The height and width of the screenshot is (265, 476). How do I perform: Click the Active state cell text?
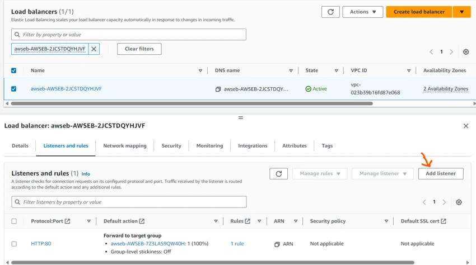[x=320, y=89]
